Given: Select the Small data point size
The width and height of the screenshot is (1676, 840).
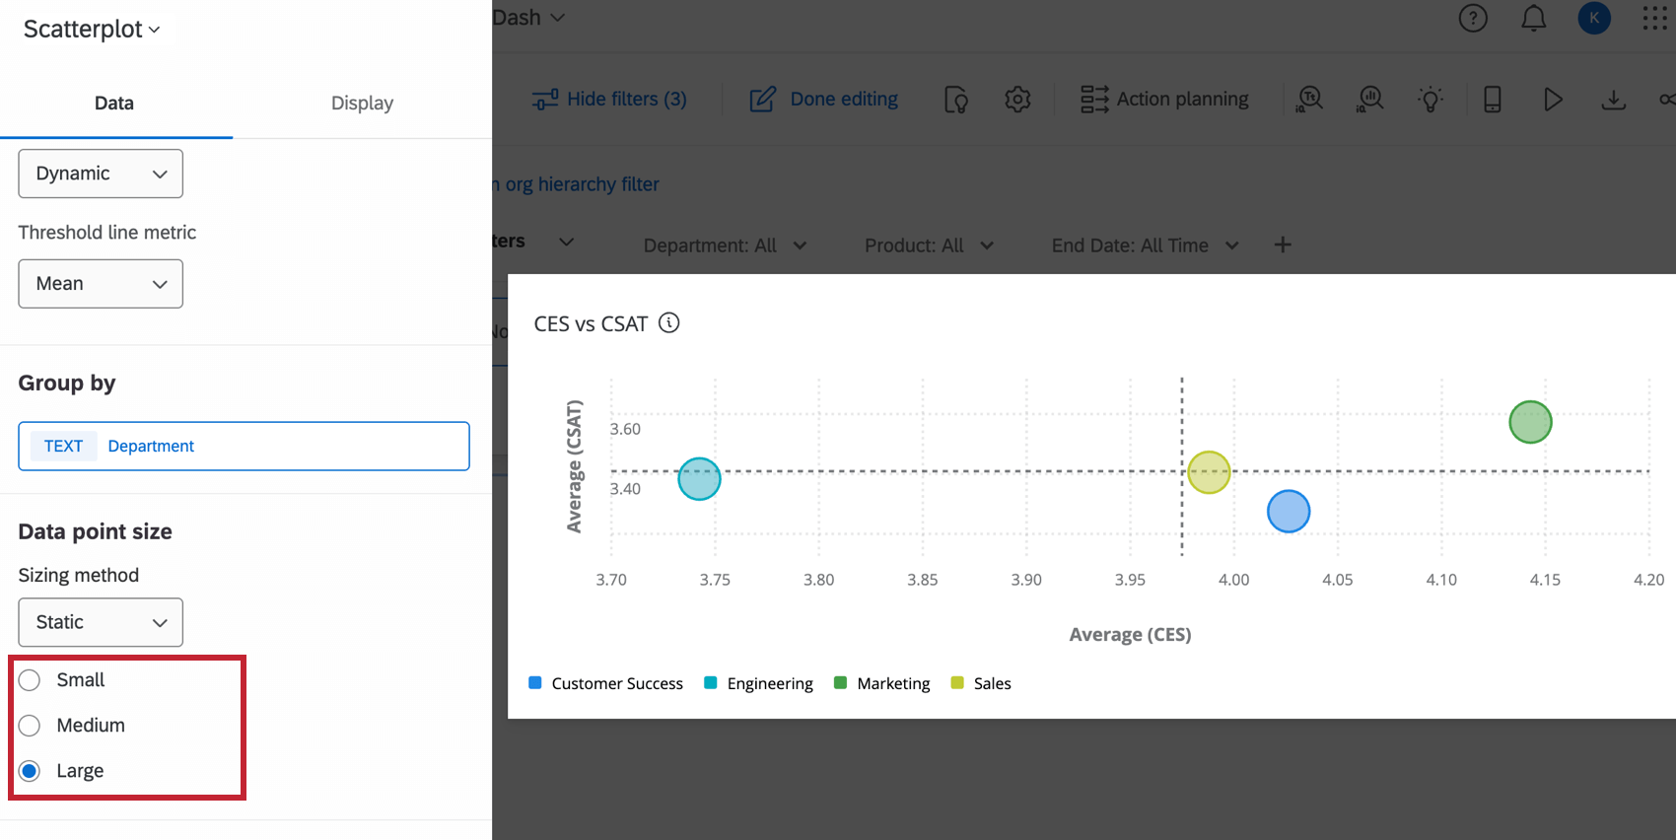Looking at the screenshot, I should coord(30,680).
